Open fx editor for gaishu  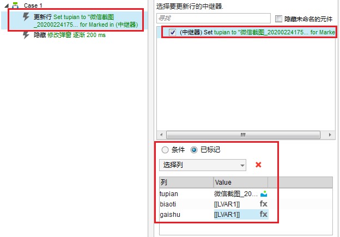click(264, 215)
